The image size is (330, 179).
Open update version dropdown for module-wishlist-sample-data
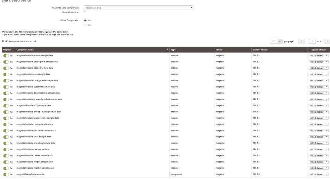point(318,168)
